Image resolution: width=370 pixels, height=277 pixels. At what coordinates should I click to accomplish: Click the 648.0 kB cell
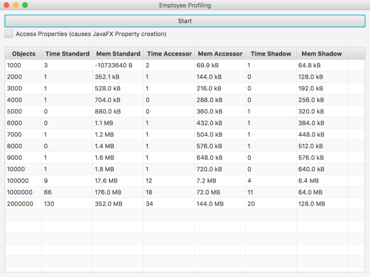220,158
